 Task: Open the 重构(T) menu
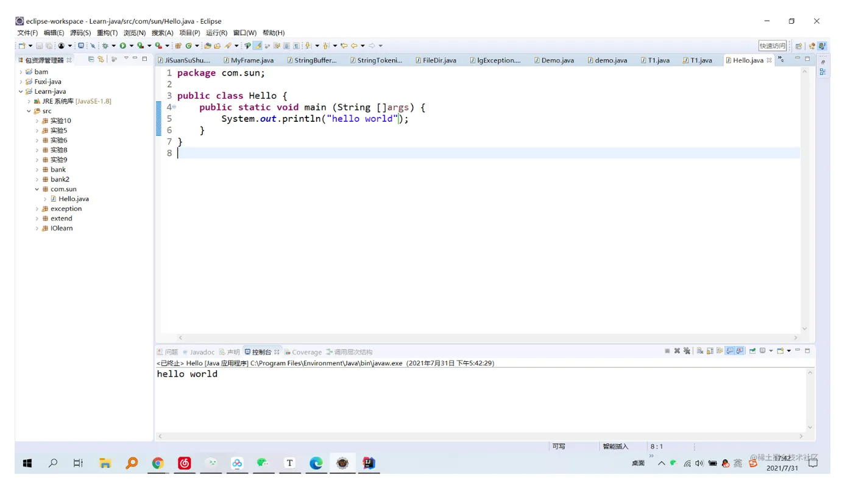pyautogui.click(x=107, y=33)
